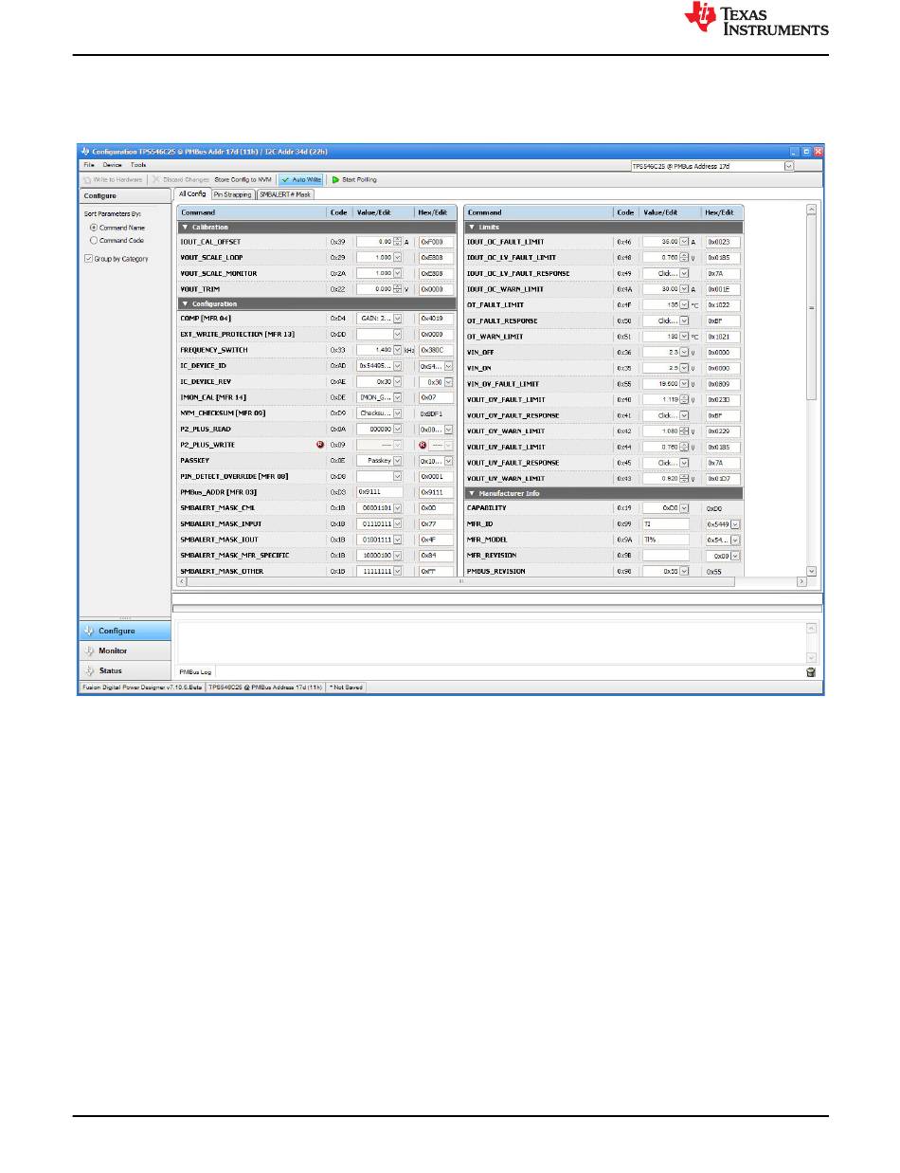Collapse the Manufacturer Info section

coord(472,493)
